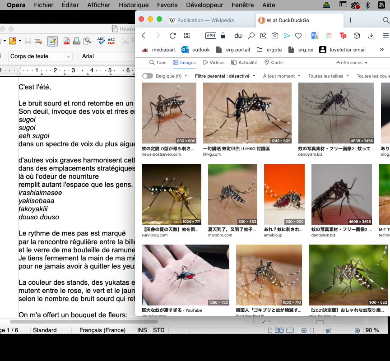390x361 pixels.
Task: Open the mediapart bookmark
Action: click(x=159, y=50)
